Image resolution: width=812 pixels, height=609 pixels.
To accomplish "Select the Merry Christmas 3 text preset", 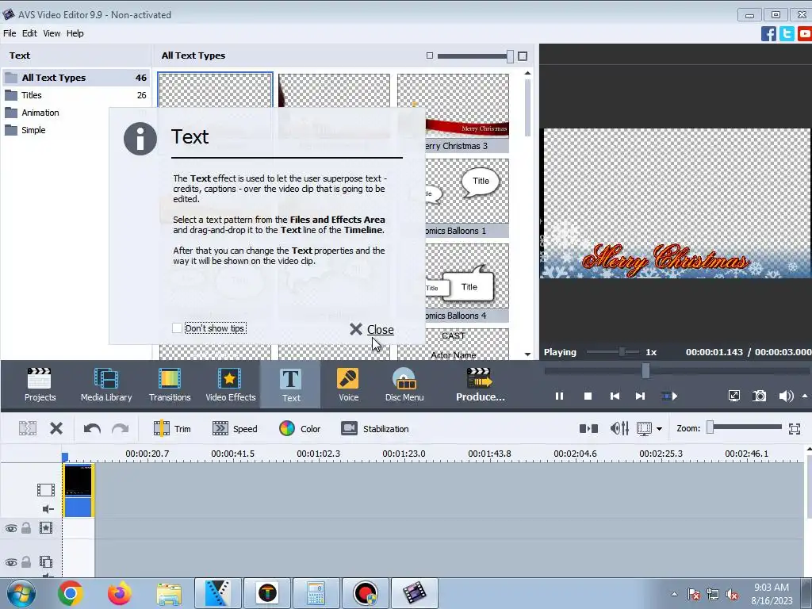I will coord(453,113).
